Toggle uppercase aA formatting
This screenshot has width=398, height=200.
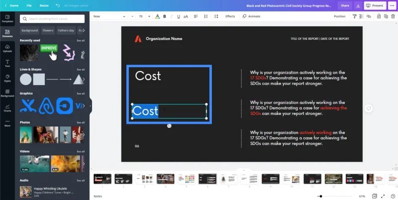(186, 16)
